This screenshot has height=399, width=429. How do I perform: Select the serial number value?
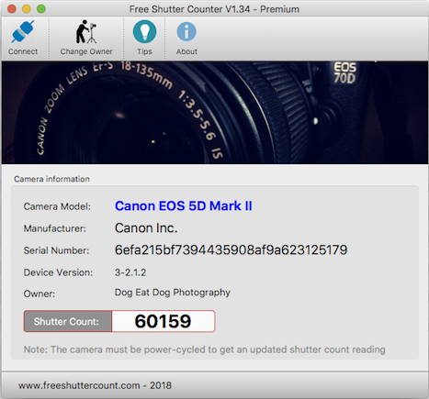point(231,250)
